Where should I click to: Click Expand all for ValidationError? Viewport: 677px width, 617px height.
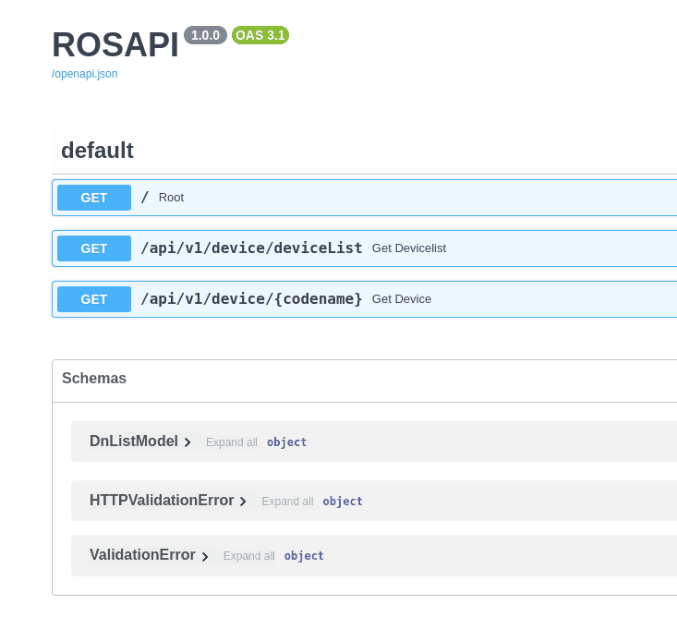pos(249,556)
